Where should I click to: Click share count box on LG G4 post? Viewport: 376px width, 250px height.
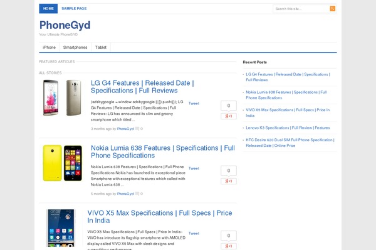[x=229, y=106]
